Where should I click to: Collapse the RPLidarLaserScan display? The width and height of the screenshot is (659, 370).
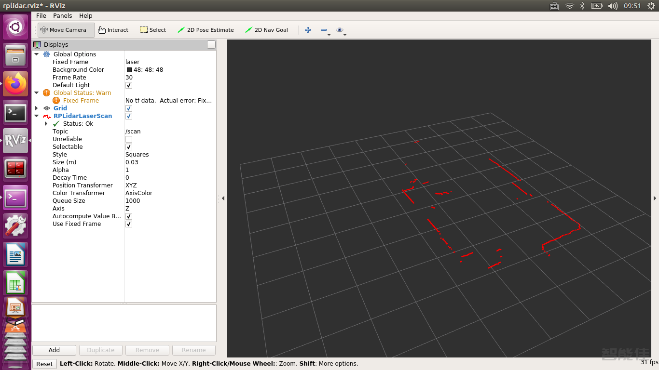[37, 116]
